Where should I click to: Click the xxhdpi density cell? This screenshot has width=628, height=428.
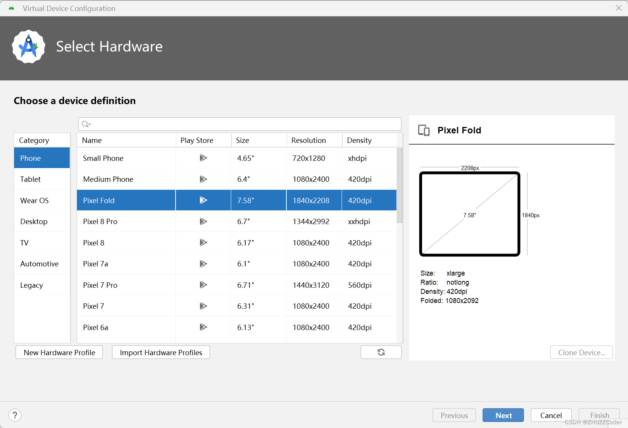pyautogui.click(x=369, y=221)
